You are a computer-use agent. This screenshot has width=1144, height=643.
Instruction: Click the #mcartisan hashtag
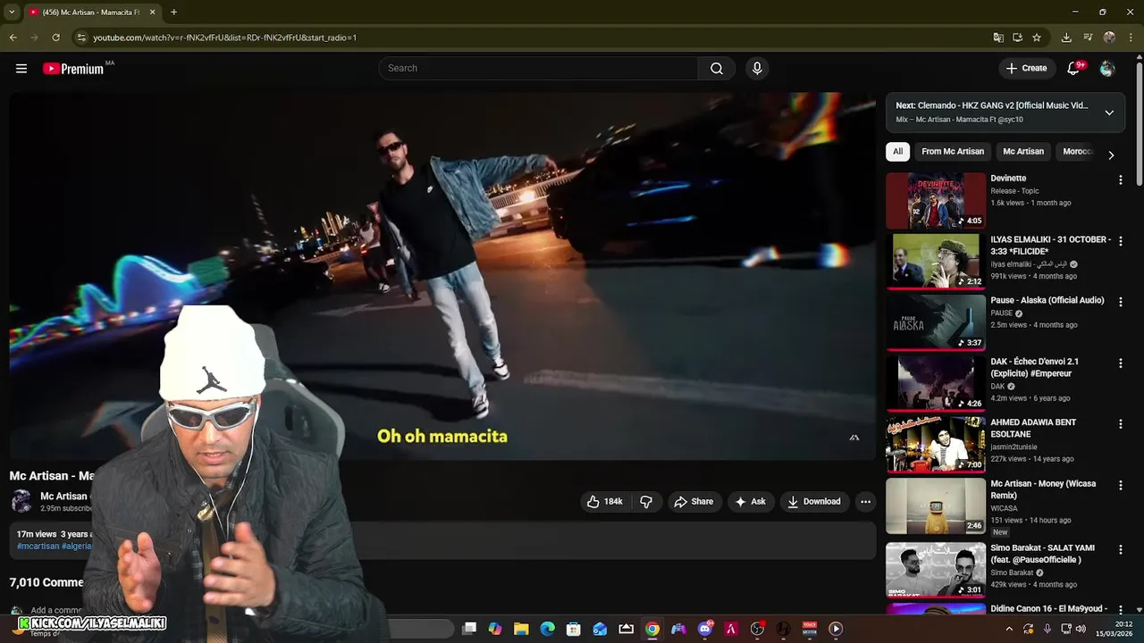(x=38, y=546)
